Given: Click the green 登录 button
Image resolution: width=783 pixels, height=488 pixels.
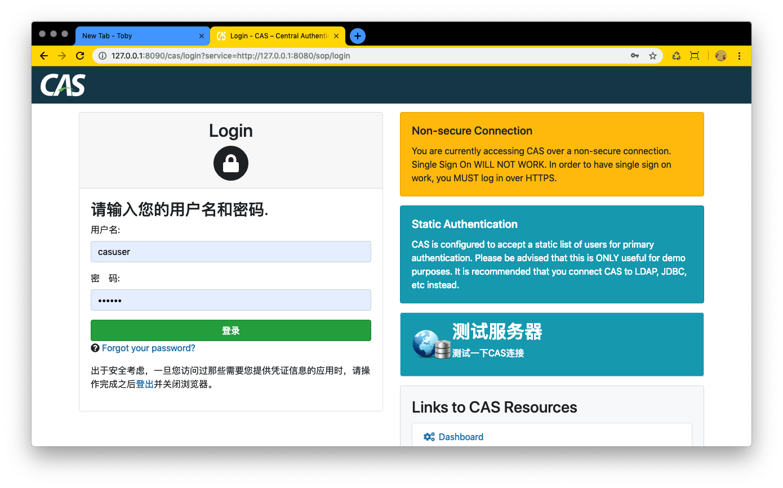Looking at the screenshot, I should pos(230,330).
